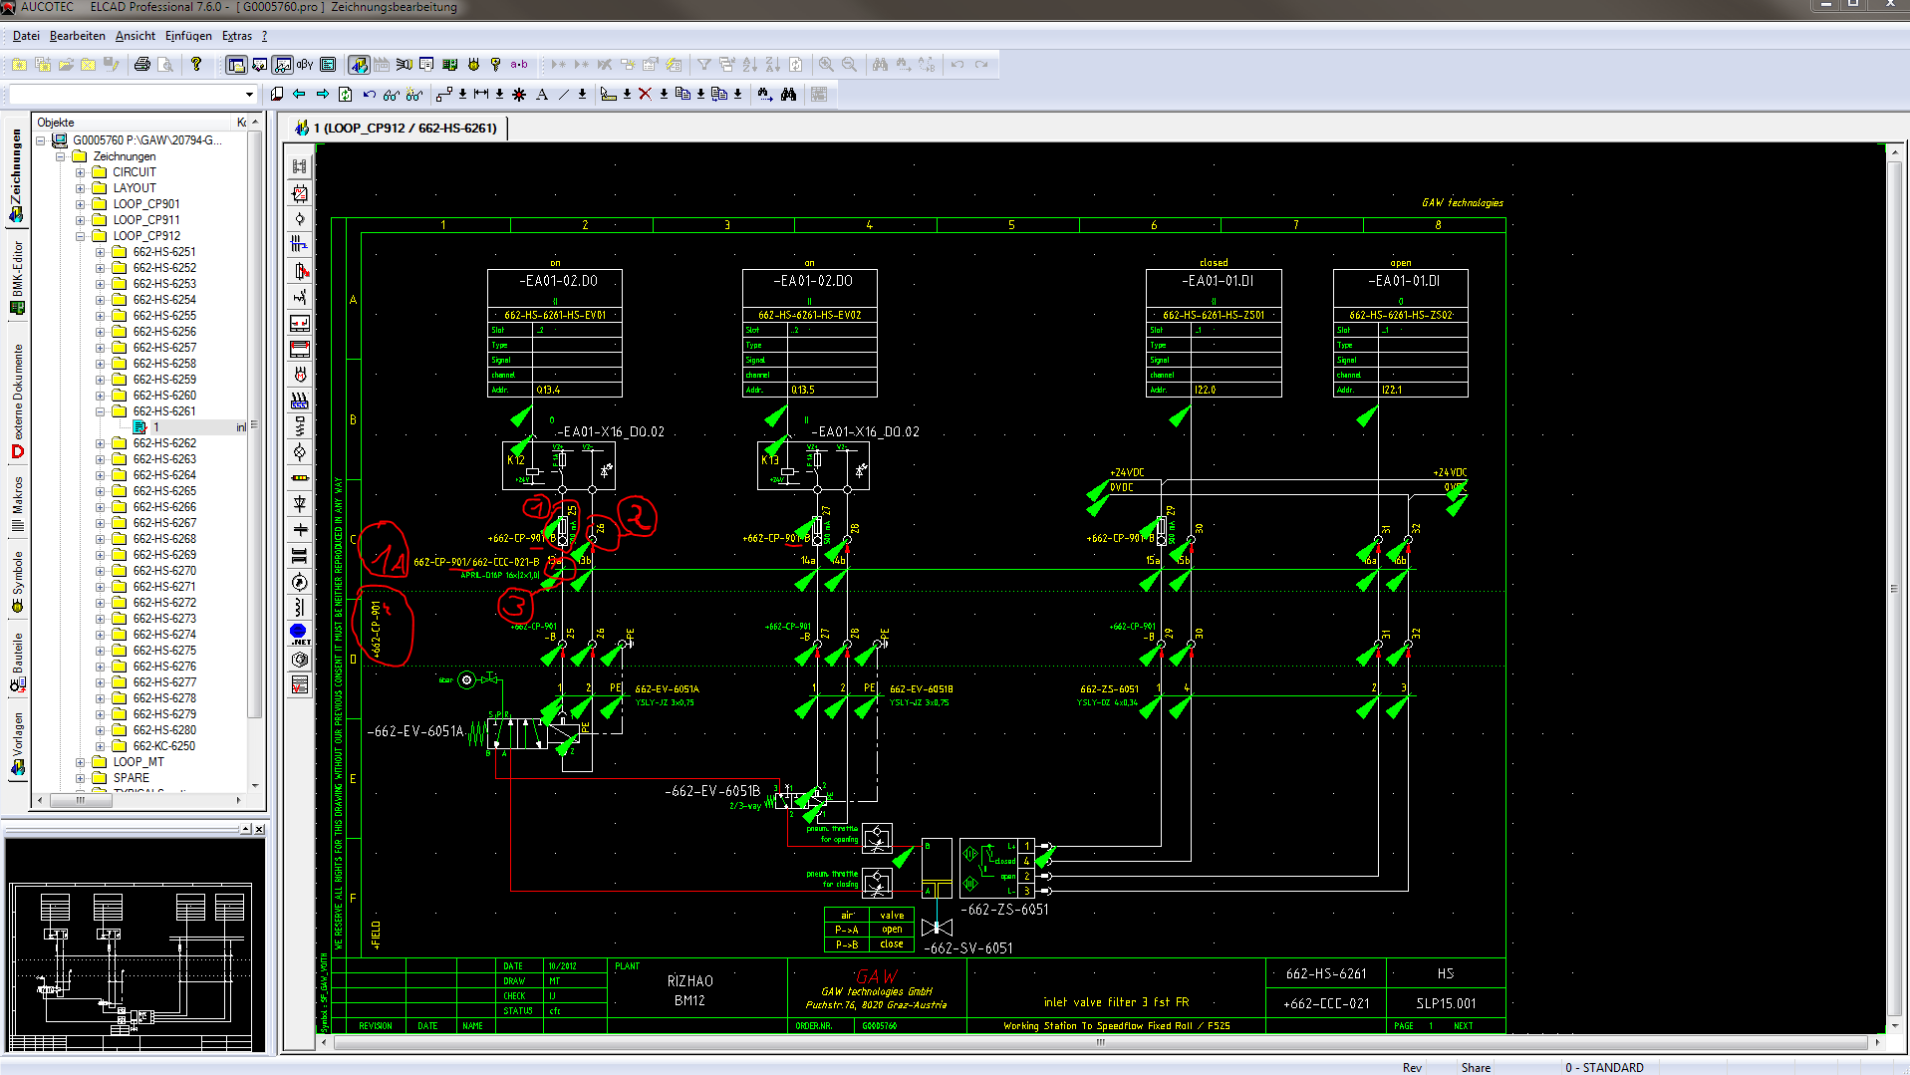
Task: Click the Objekte column header
Action: click(133, 123)
